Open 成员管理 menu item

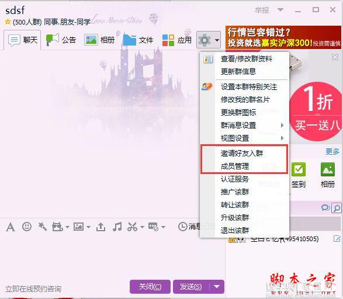click(x=235, y=166)
